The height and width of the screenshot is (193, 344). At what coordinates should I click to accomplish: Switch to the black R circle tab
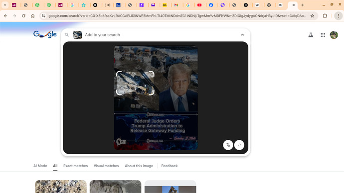(x=95, y=5)
